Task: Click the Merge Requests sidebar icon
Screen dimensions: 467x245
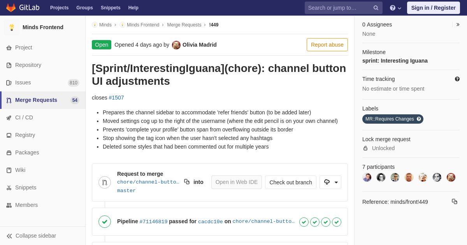Action: click(x=9, y=100)
